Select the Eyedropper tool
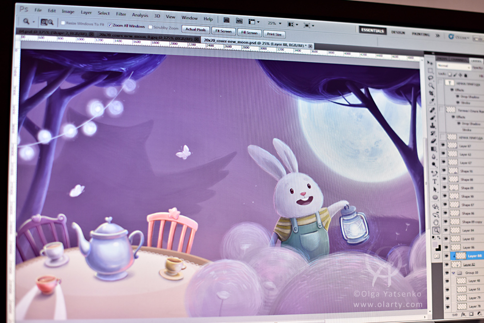This screenshot has height=323, width=484. [x=432, y=101]
